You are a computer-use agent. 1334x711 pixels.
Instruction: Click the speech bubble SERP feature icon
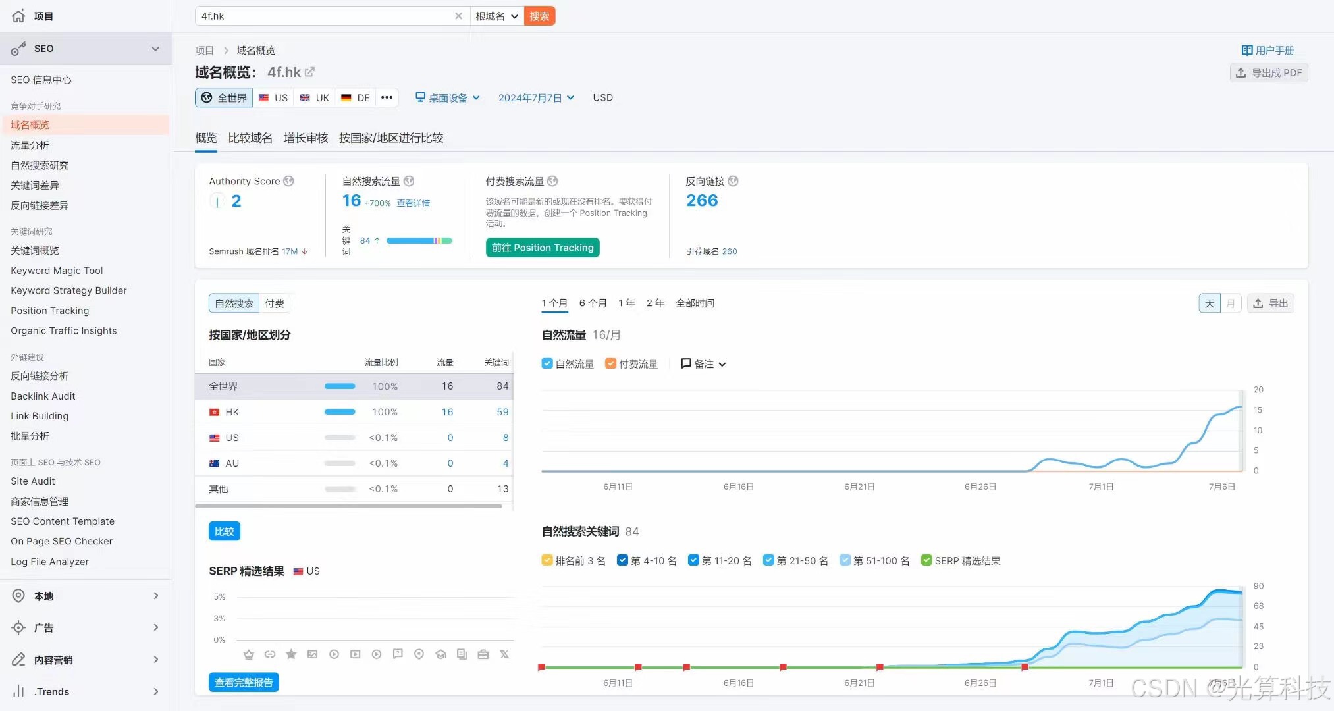click(x=398, y=654)
